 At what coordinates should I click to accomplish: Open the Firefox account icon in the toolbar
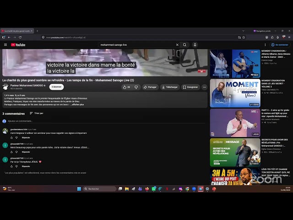tap(266, 37)
